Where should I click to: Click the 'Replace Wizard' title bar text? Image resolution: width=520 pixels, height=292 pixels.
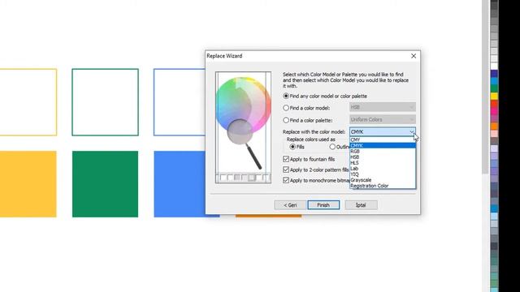pyautogui.click(x=224, y=56)
